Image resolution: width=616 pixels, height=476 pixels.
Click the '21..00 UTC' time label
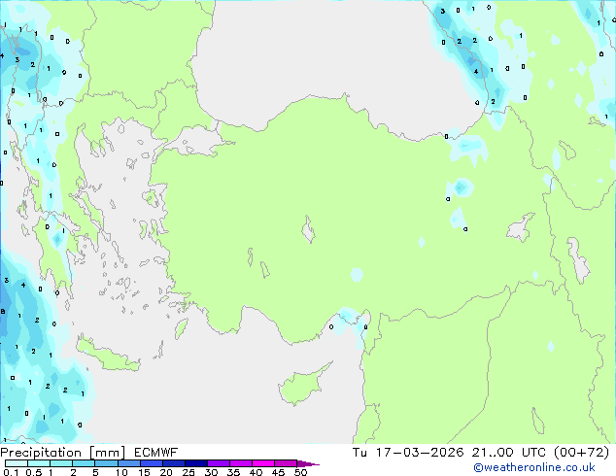pyautogui.click(x=509, y=453)
